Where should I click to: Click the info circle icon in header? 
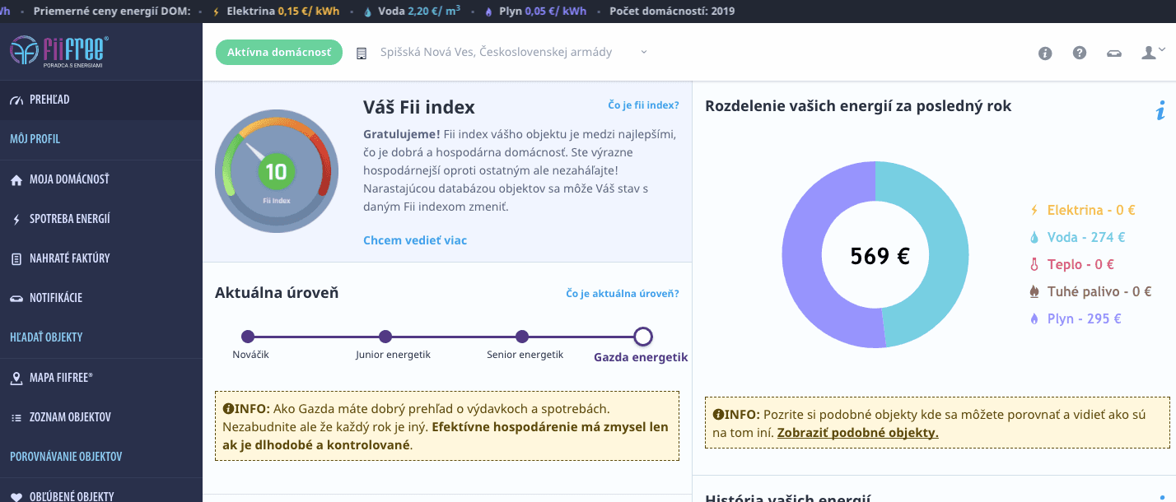pos(1045,53)
